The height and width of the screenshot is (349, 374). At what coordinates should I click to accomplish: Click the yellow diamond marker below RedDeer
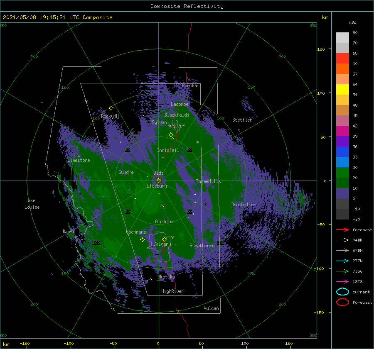[171, 135]
